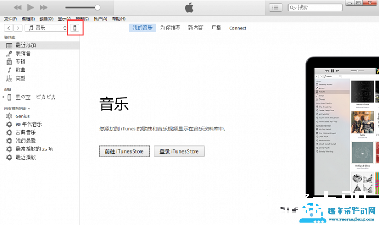Viewport: 379px width, 225px height.
Task: Open the 显示(V) menu
Action: coord(64,19)
